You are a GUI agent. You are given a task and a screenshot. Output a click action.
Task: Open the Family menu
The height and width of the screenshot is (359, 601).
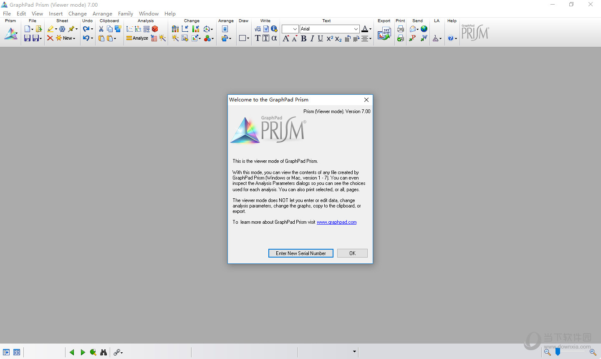coord(126,13)
